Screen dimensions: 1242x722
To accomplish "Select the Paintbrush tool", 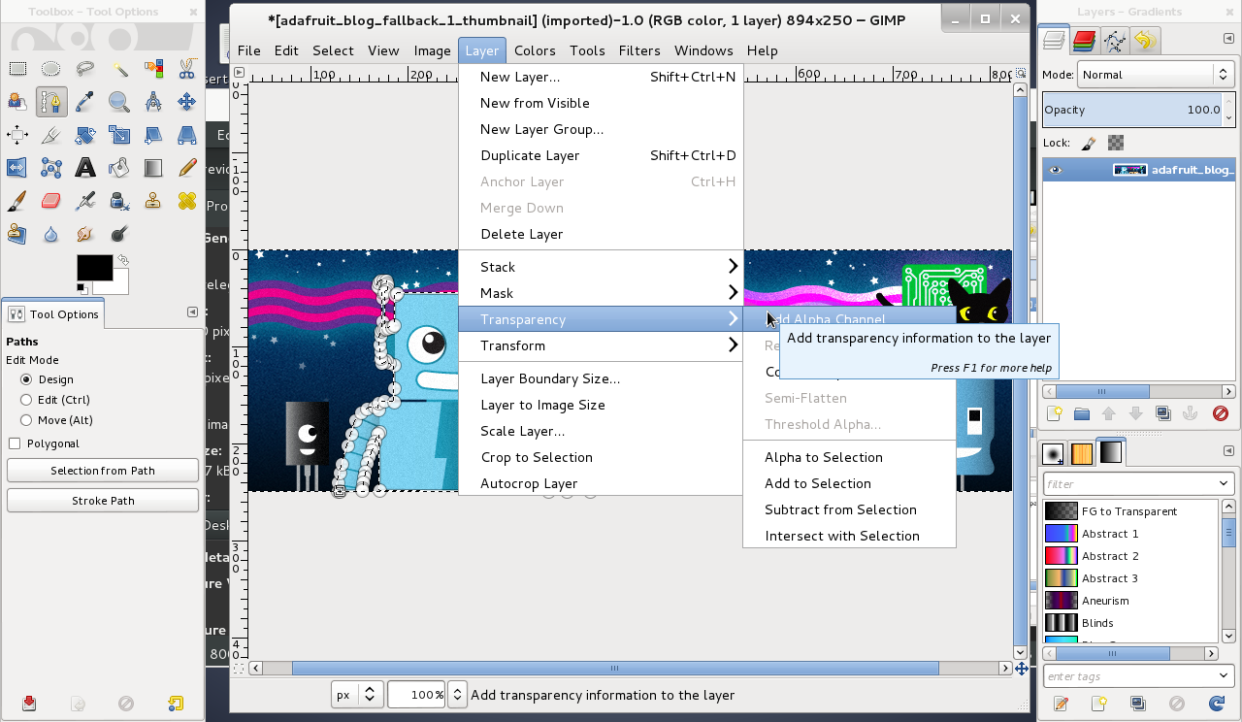I will coord(17,201).
